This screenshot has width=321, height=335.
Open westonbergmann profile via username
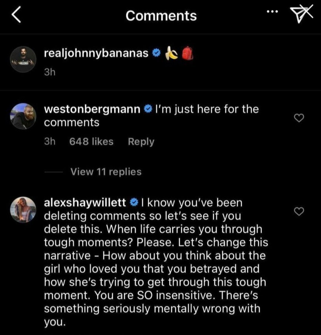coord(92,109)
